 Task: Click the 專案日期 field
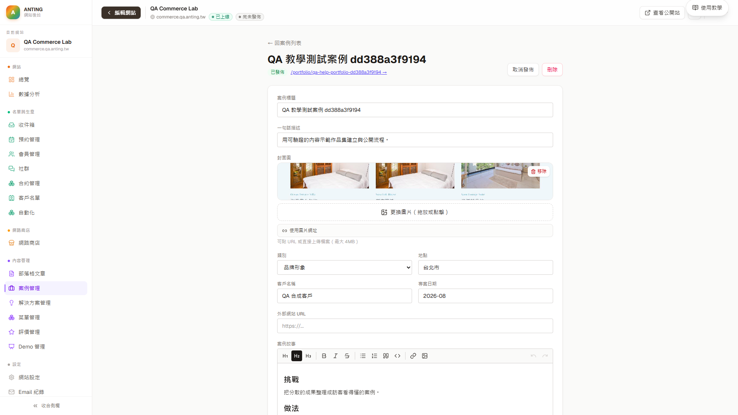pos(485,296)
